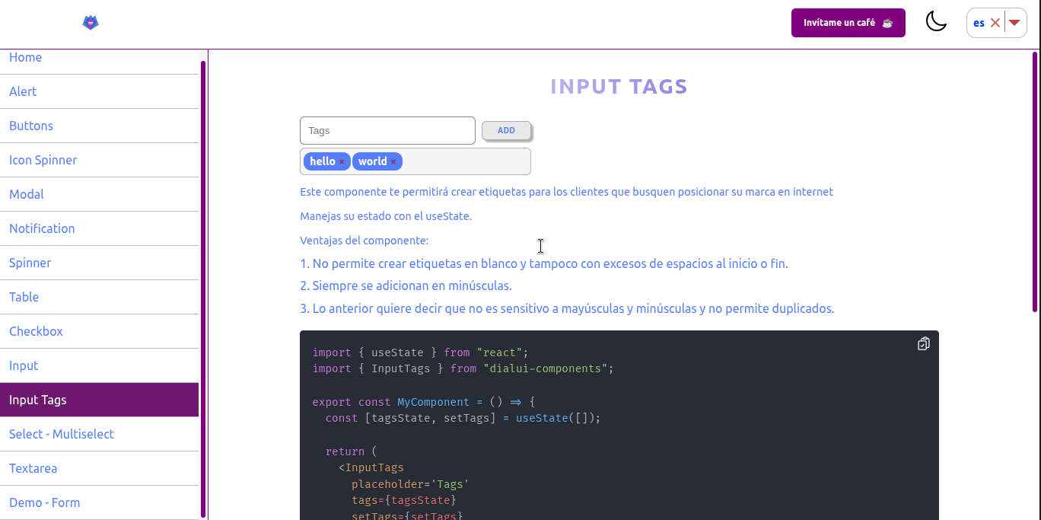The image size is (1041, 520).
Task: Toggle dark mode with the moon icon
Action: 936,22
